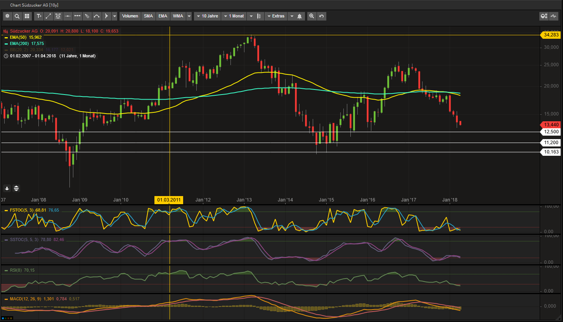This screenshot has height=322, width=563.
Task: Open the 1 Monat interval dropdown
Action: [234, 16]
